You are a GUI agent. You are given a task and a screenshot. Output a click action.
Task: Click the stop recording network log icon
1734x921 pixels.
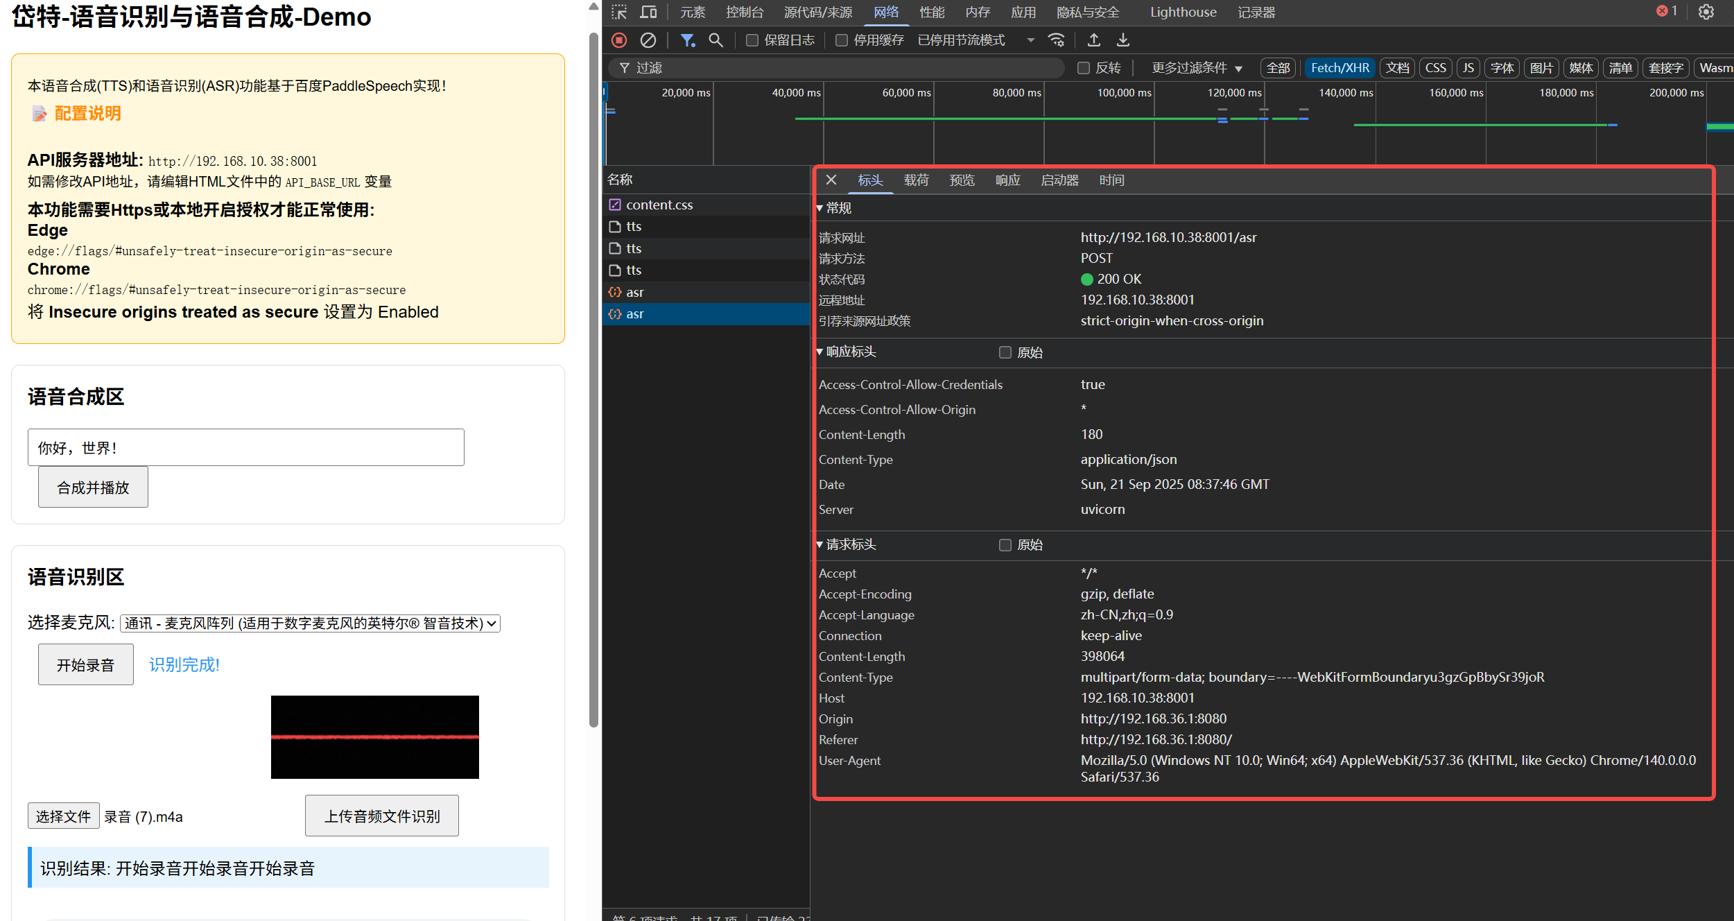click(x=619, y=40)
